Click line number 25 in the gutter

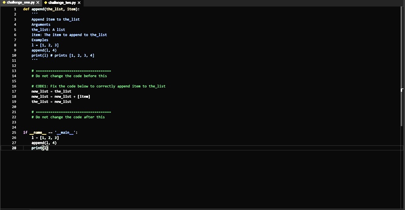[x=14, y=132]
